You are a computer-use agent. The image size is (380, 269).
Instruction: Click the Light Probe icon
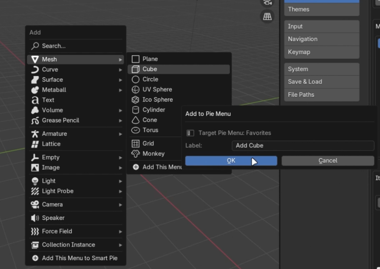[x=35, y=191]
